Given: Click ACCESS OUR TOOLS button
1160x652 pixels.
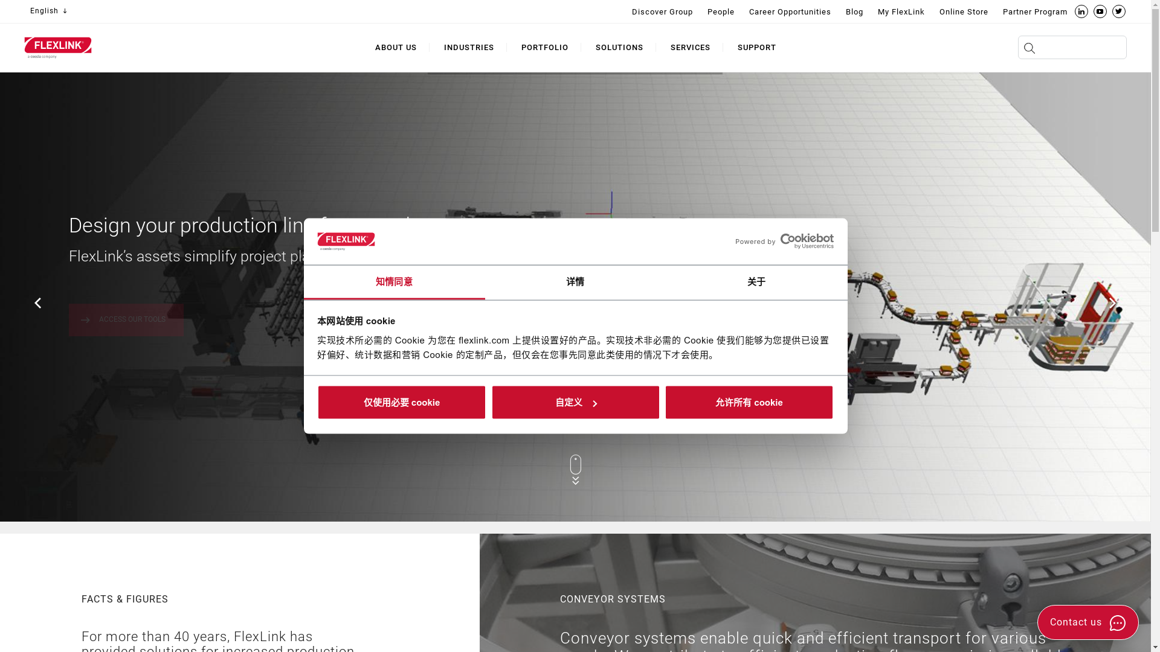Looking at the screenshot, I should point(126,320).
